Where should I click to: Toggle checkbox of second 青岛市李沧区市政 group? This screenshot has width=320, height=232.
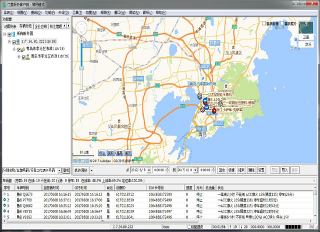pyautogui.click(x=23, y=57)
